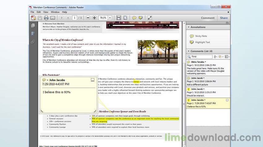
Task: Switch to read mode expand icon
Action: 150,18
